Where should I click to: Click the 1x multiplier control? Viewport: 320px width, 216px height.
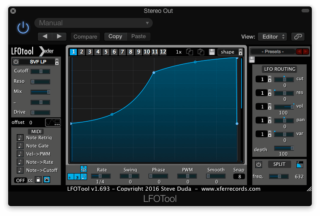179,52
